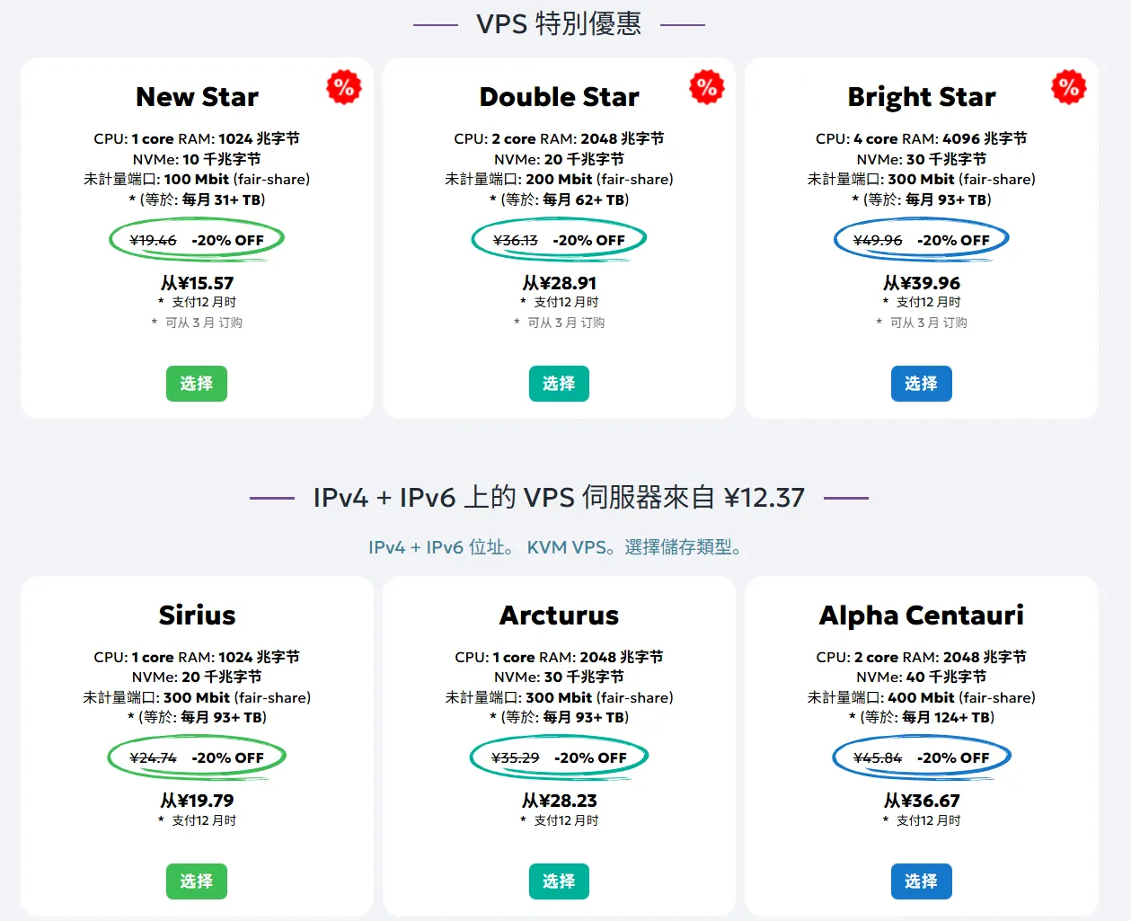Screen dimensions: 1131x921
Task: Click 选择 under the Sirius plan
Action: click(197, 881)
